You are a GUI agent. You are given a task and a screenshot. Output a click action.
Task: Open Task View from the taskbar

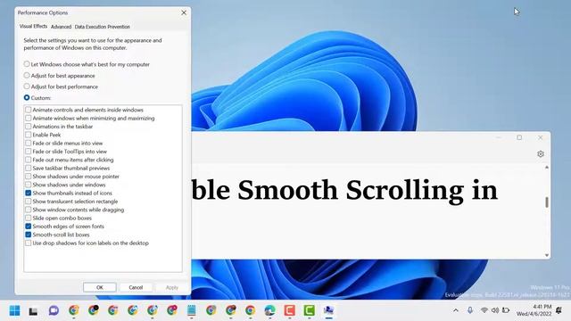pyautogui.click(x=33, y=310)
